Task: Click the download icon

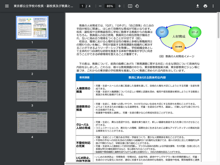Action: pyautogui.click(x=198, y=6)
